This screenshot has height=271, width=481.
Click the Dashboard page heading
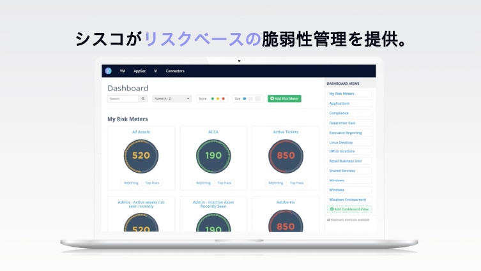click(x=128, y=88)
